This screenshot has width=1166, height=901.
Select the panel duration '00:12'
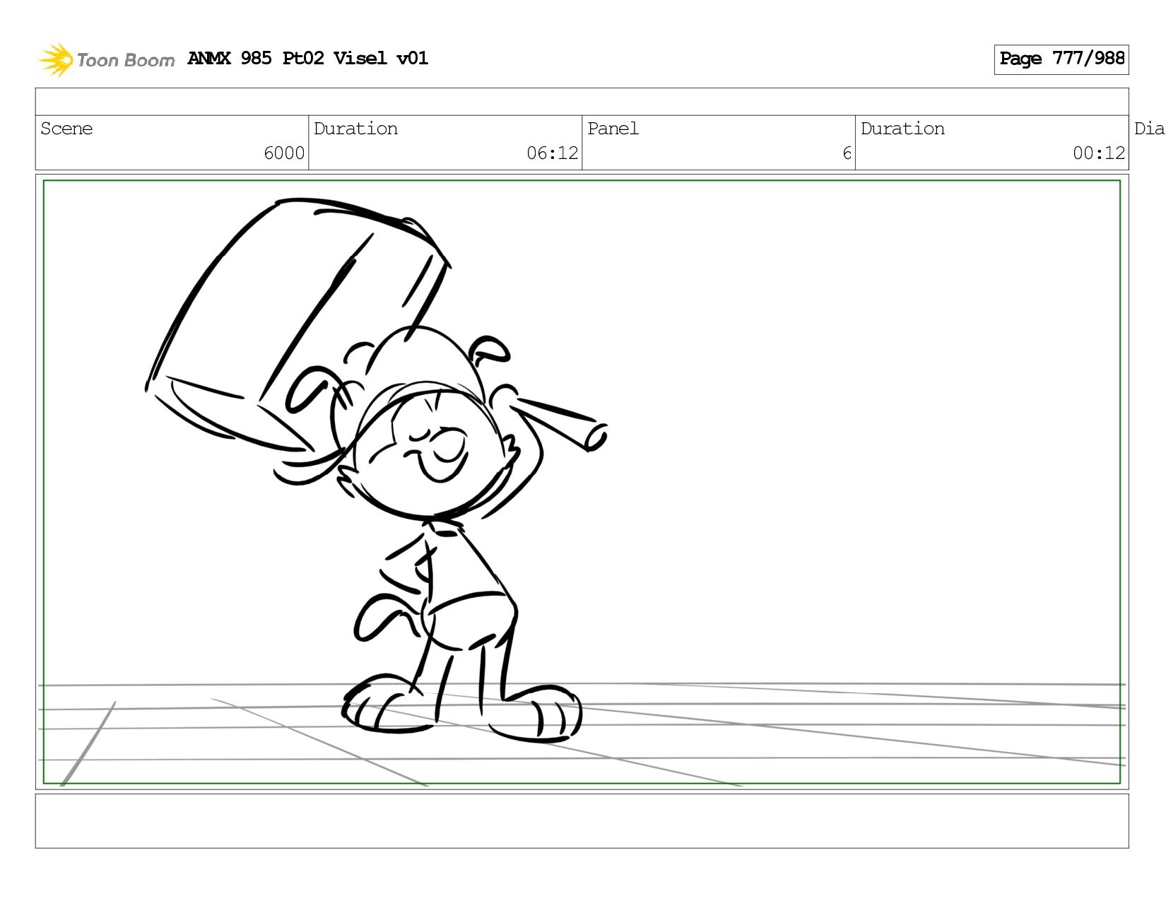pyautogui.click(x=1099, y=153)
